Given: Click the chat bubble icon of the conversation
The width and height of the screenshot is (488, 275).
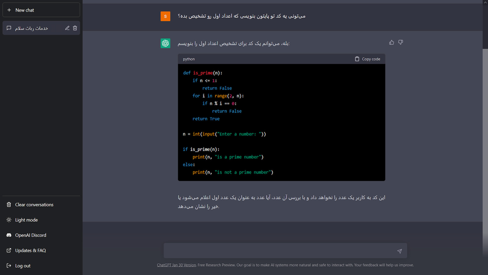Looking at the screenshot, I should (x=9, y=28).
